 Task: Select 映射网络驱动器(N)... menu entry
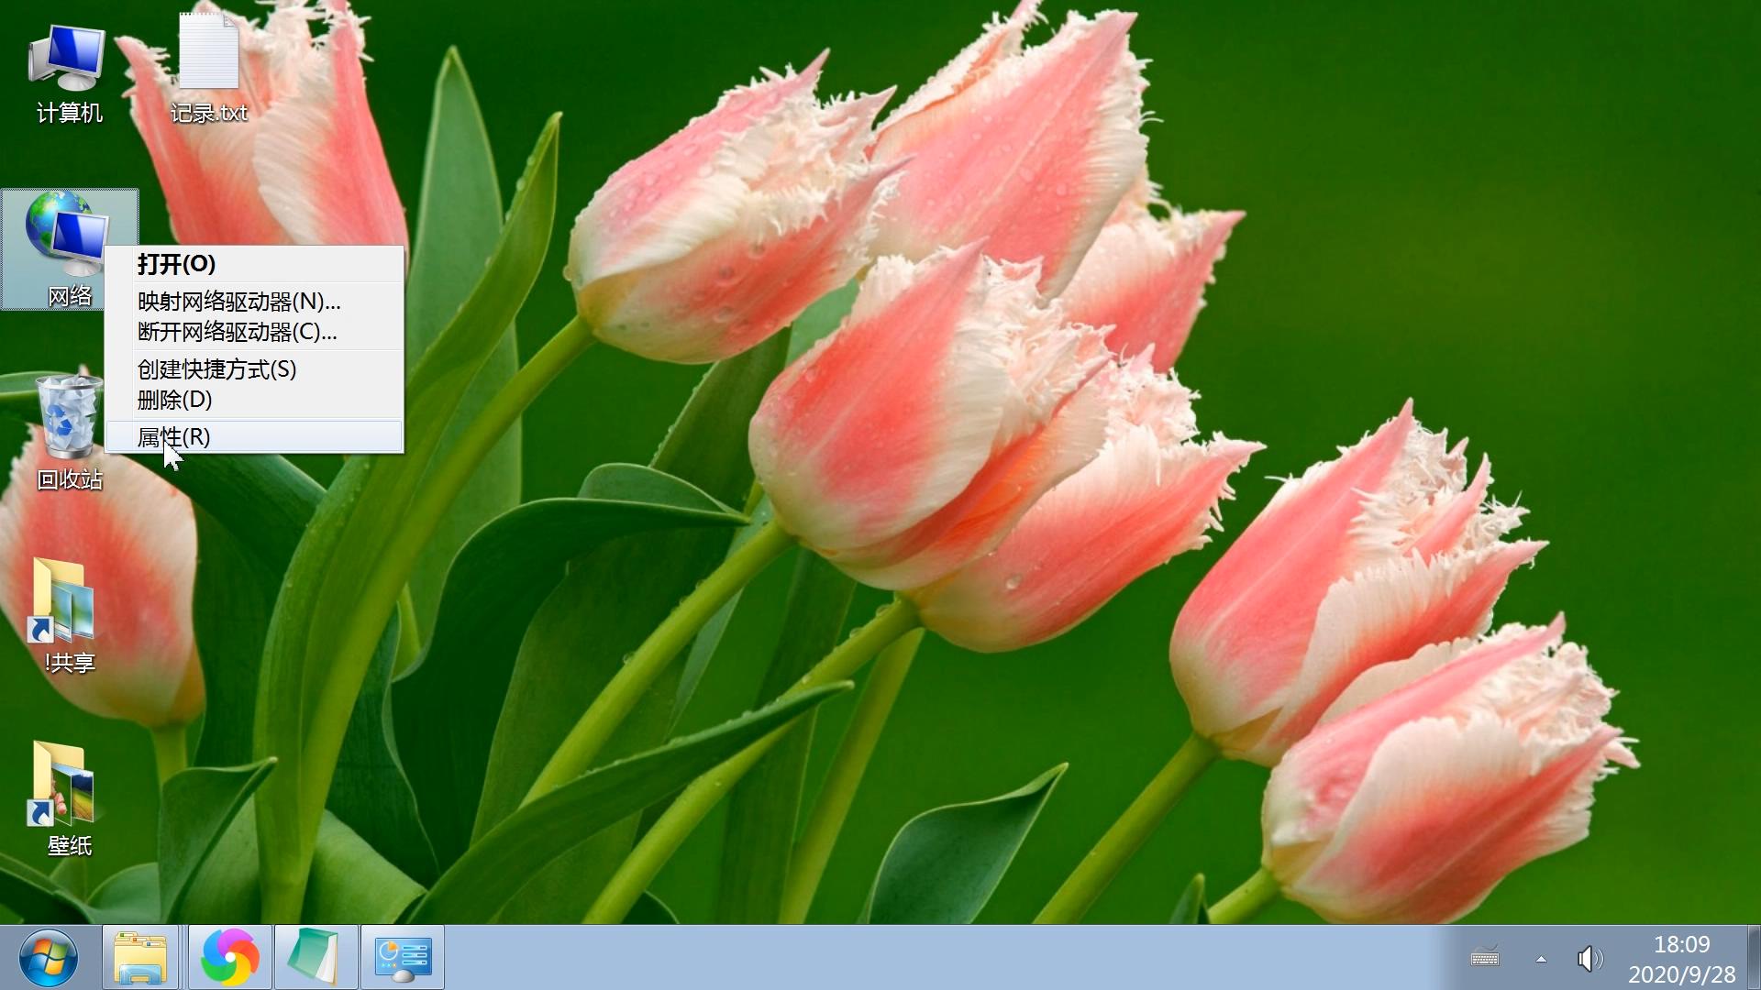pyautogui.click(x=238, y=302)
